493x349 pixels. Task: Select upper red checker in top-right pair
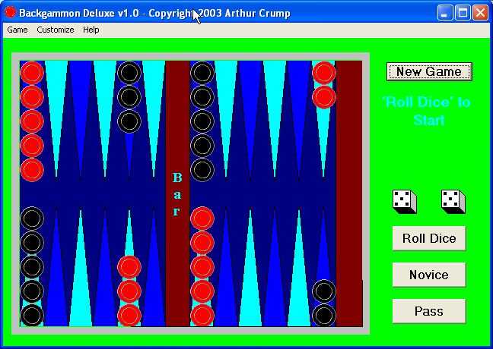pyautogui.click(x=324, y=73)
